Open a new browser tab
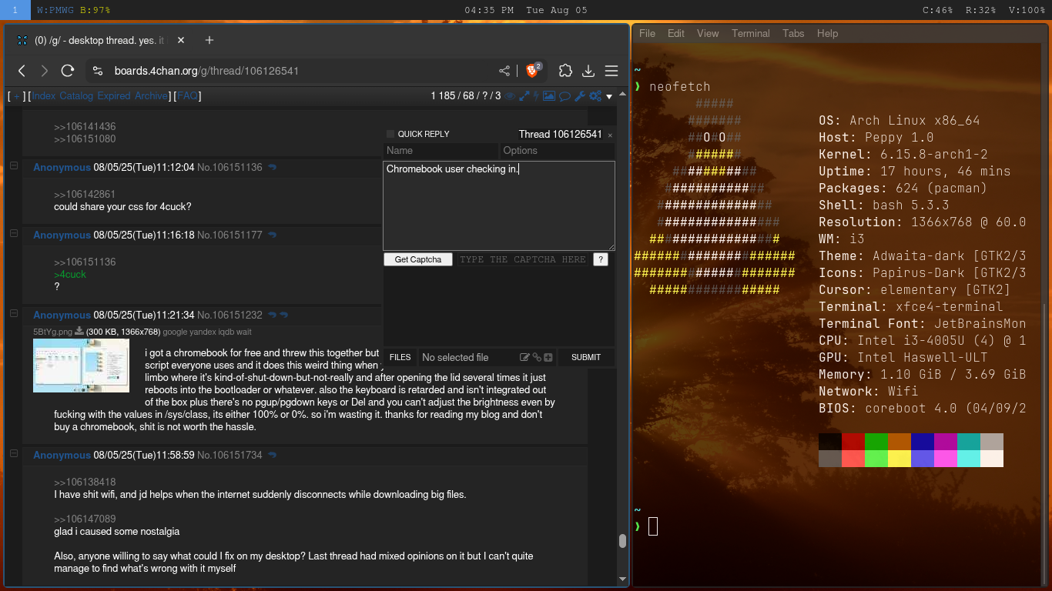 click(209, 40)
